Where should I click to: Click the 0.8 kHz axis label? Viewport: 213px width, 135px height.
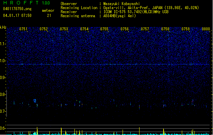point(2,94)
